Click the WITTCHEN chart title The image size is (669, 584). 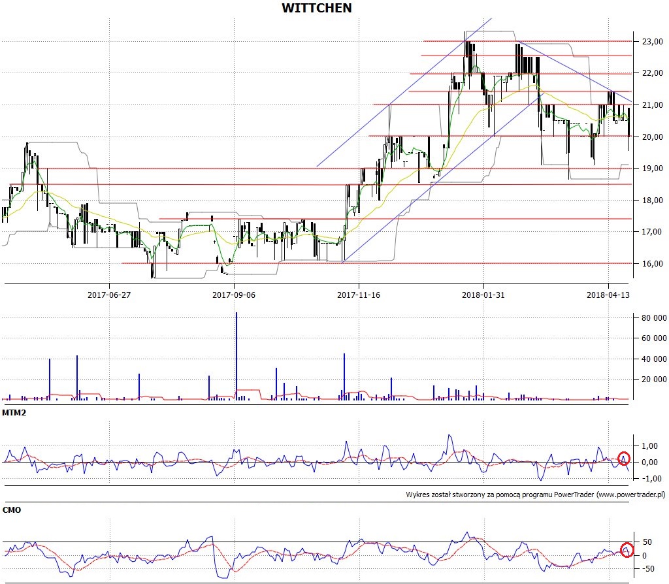pos(317,8)
